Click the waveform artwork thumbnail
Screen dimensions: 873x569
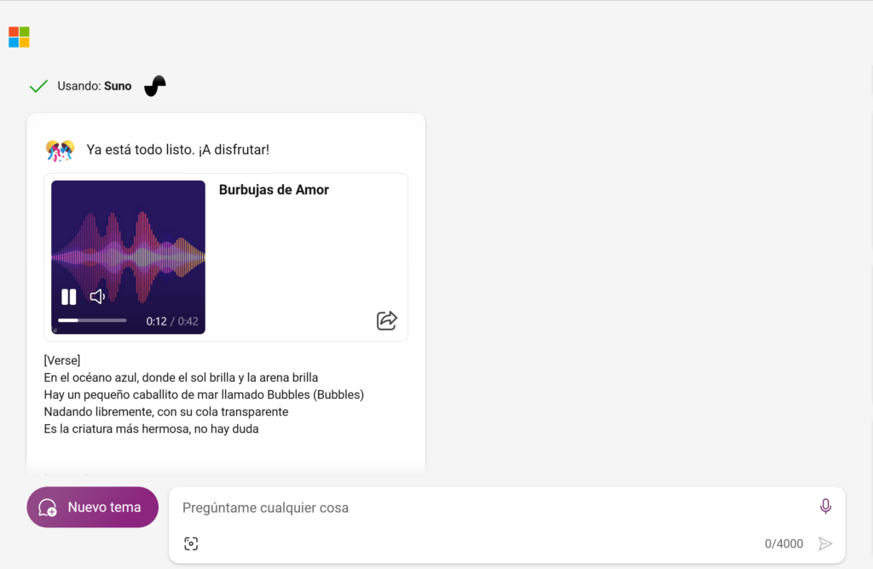[x=128, y=257]
